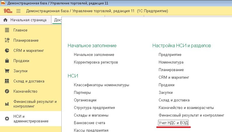Viewport: 232px width, 132px height.
Task: Open Классификаторы номенклатуры link
Action: tap(101, 85)
